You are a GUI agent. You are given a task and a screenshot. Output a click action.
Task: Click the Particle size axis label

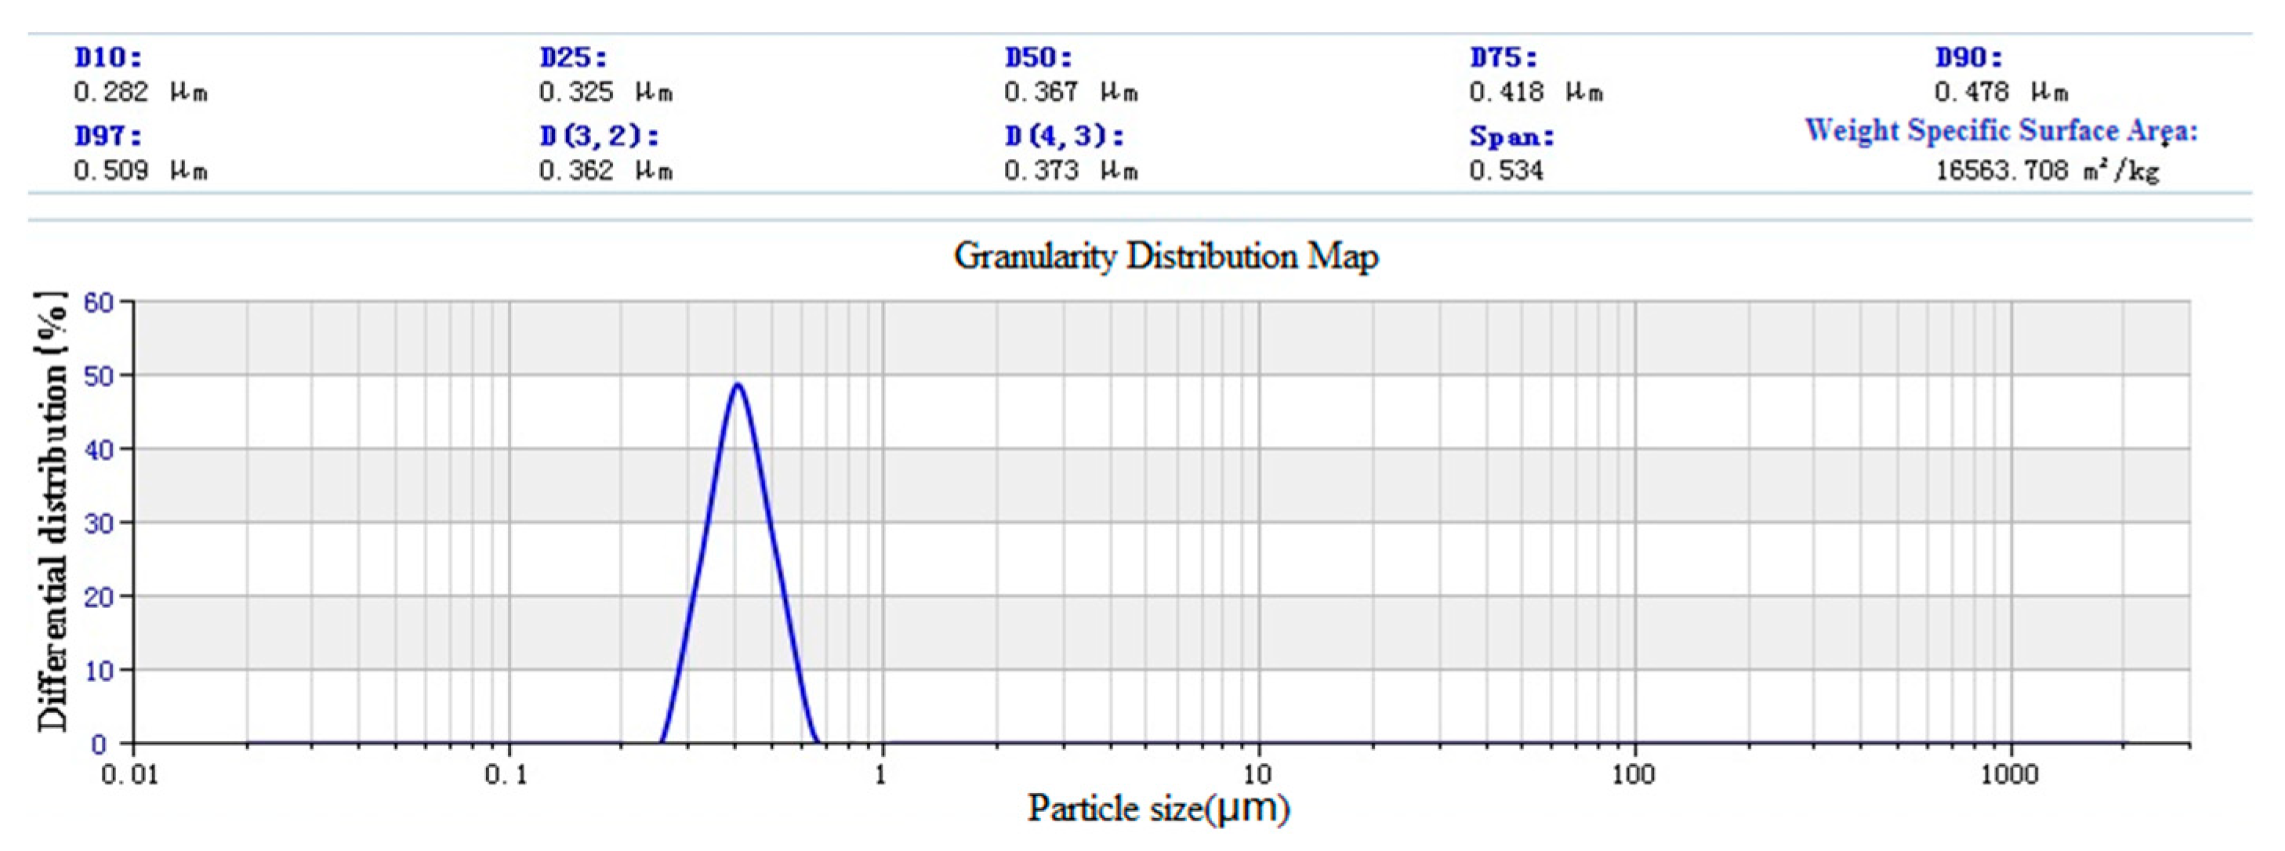tap(1158, 809)
